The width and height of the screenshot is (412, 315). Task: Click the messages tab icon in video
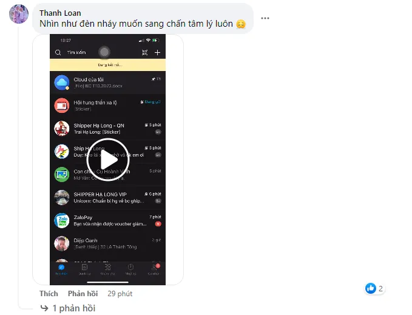click(x=61, y=268)
